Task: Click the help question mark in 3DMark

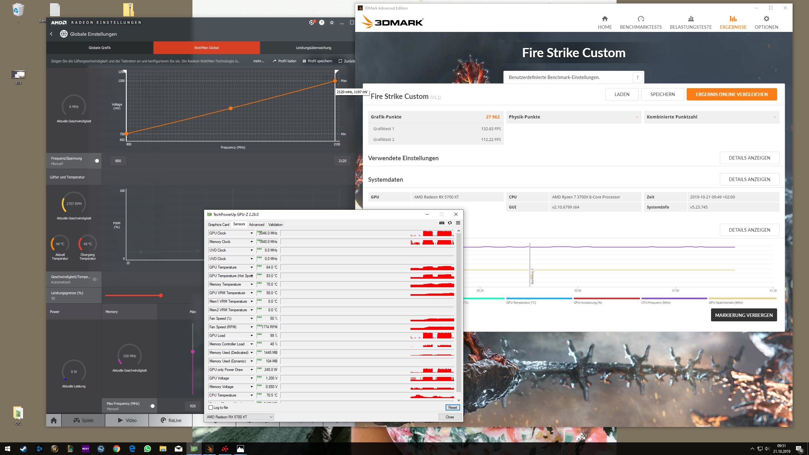Action: click(638, 77)
